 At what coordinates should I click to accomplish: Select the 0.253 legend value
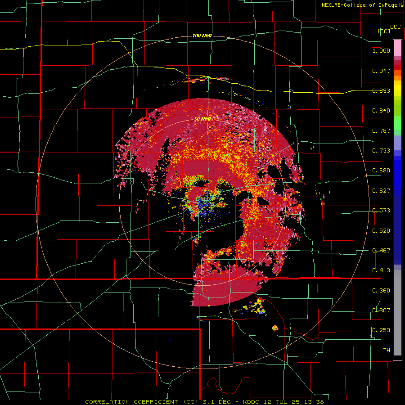[x=381, y=330]
